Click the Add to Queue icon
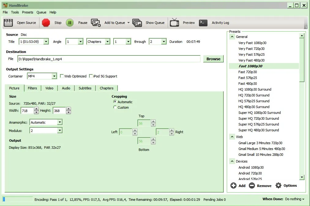310x206 pixels. pyautogui.click(x=96, y=23)
